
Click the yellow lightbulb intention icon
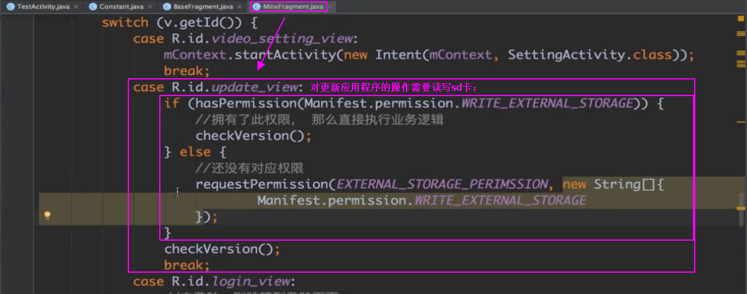pos(48,216)
